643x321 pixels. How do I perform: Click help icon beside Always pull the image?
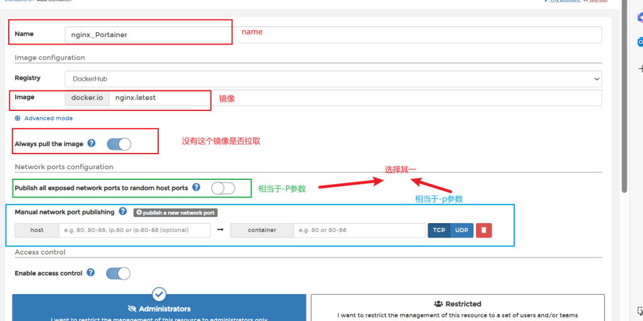[92, 144]
